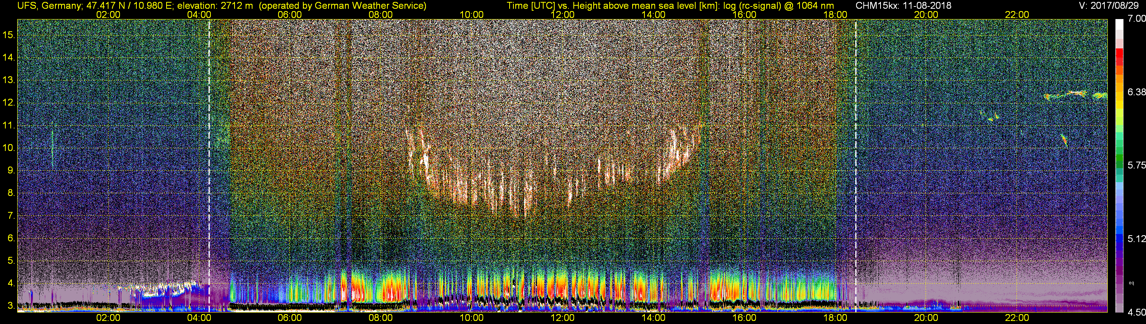The height and width of the screenshot is (324, 1146).
Task: Click the height axis label '15.'
Action: tap(8, 35)
